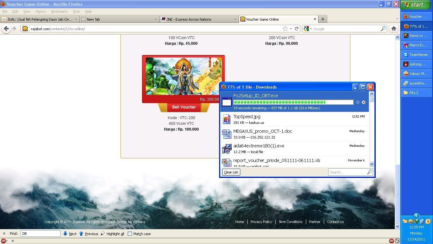
Task: Open a new tab with the plus button
Action: point(323,19)
